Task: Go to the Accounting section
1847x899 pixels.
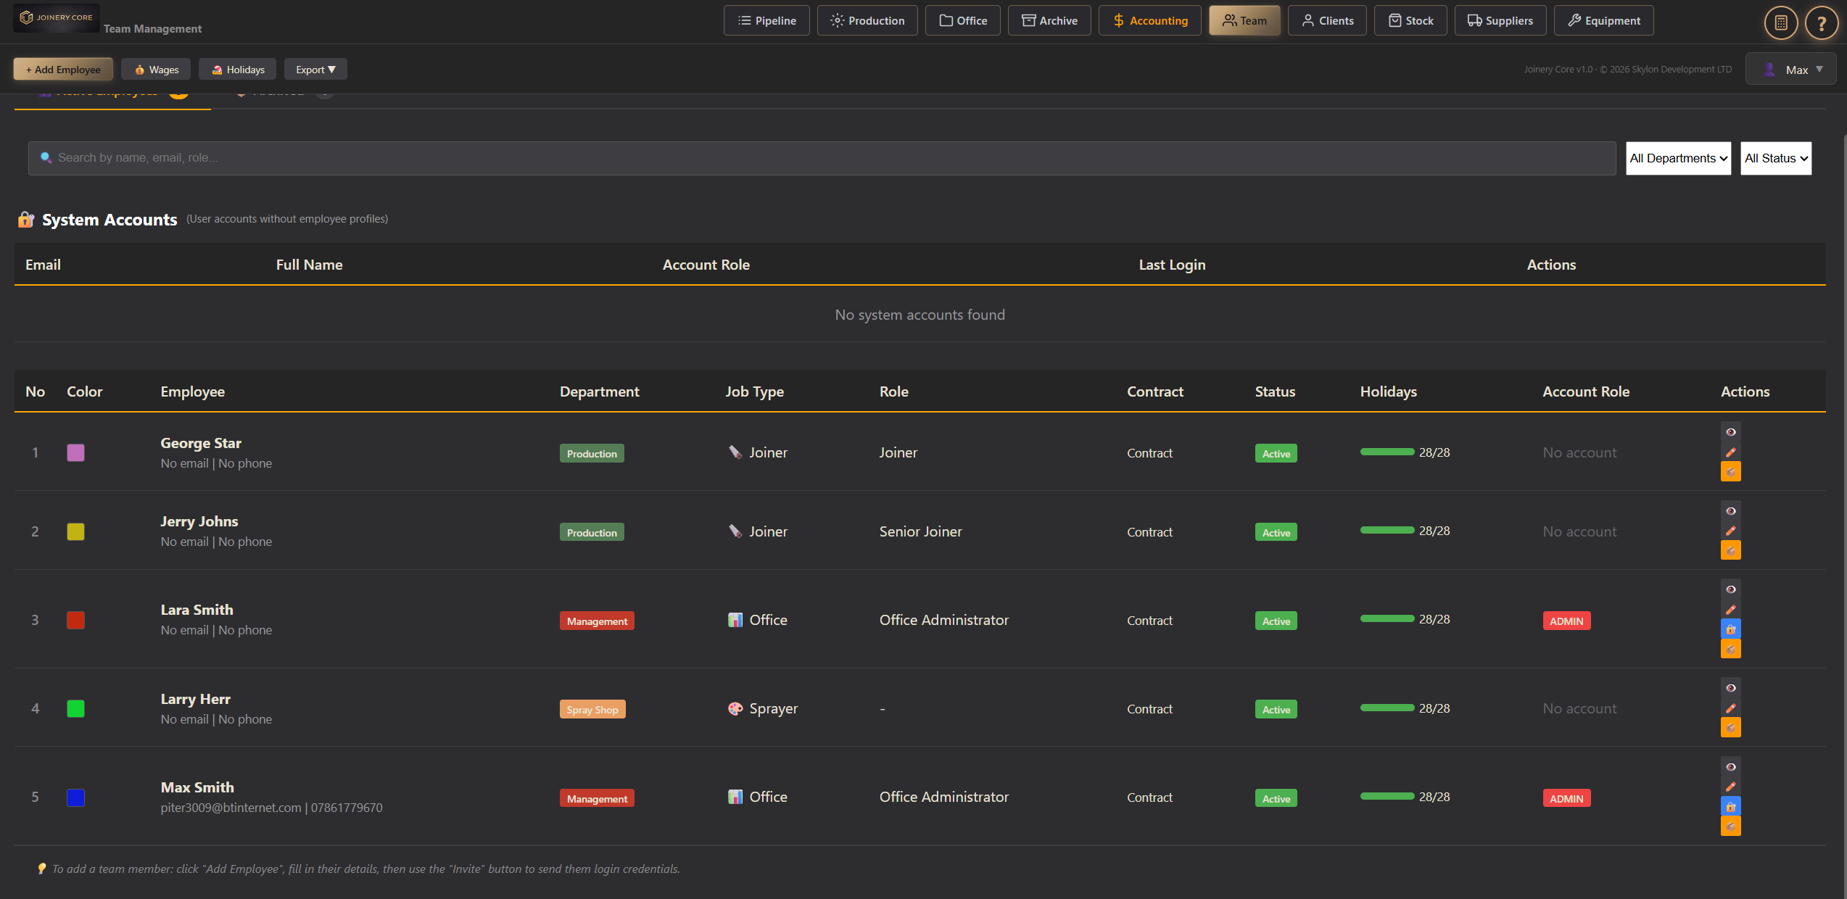Action: (x=1149, y=20)
